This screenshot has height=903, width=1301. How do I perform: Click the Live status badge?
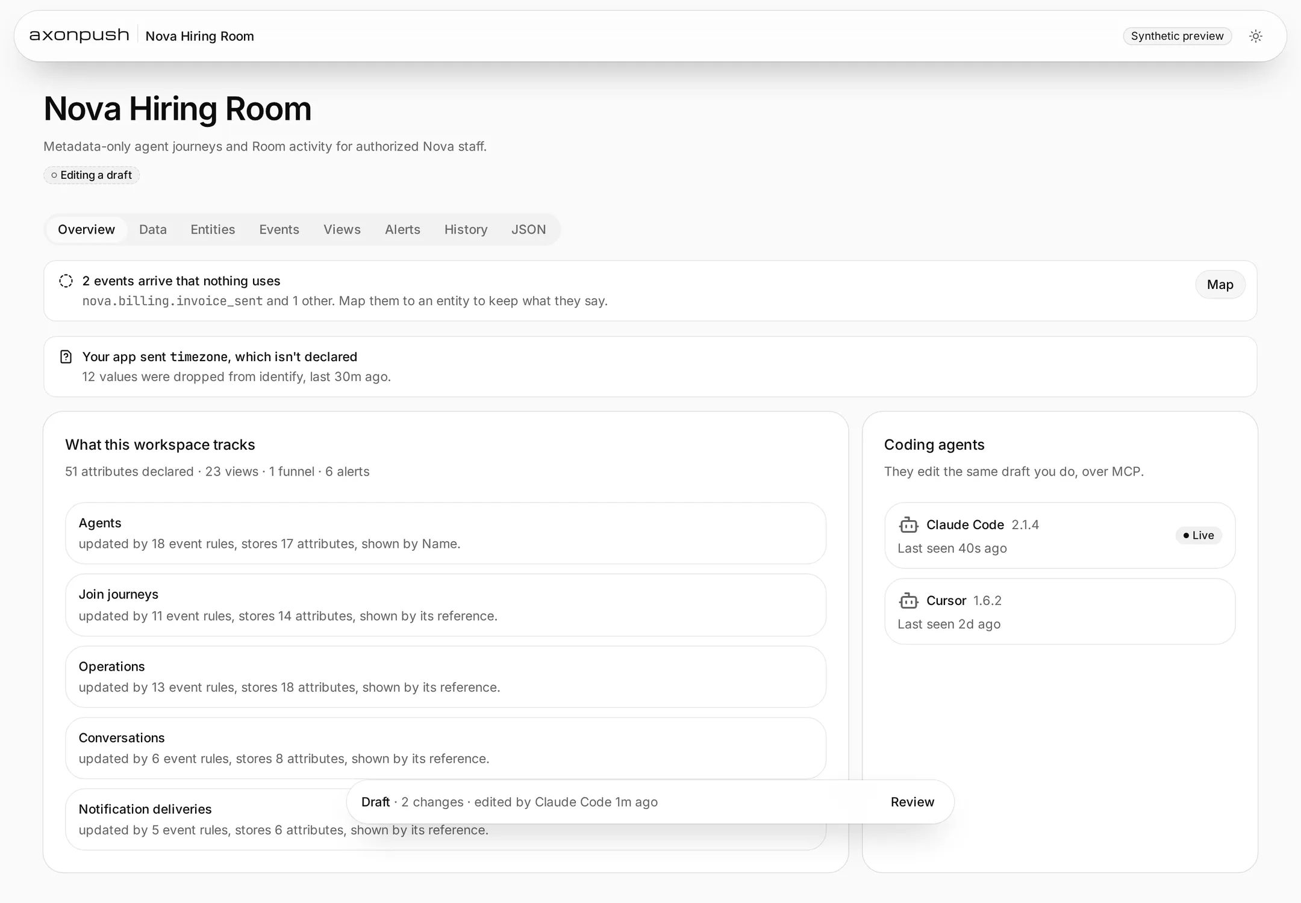coord(1199,535)
